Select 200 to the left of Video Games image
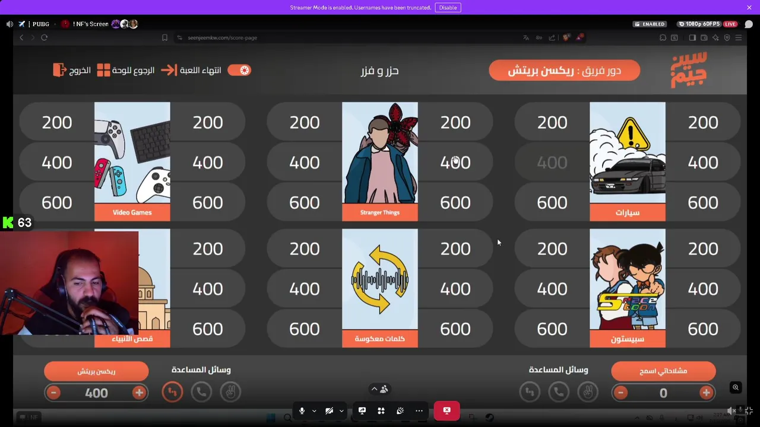Viewport: 760px width, 427px height. pos(57,122)
